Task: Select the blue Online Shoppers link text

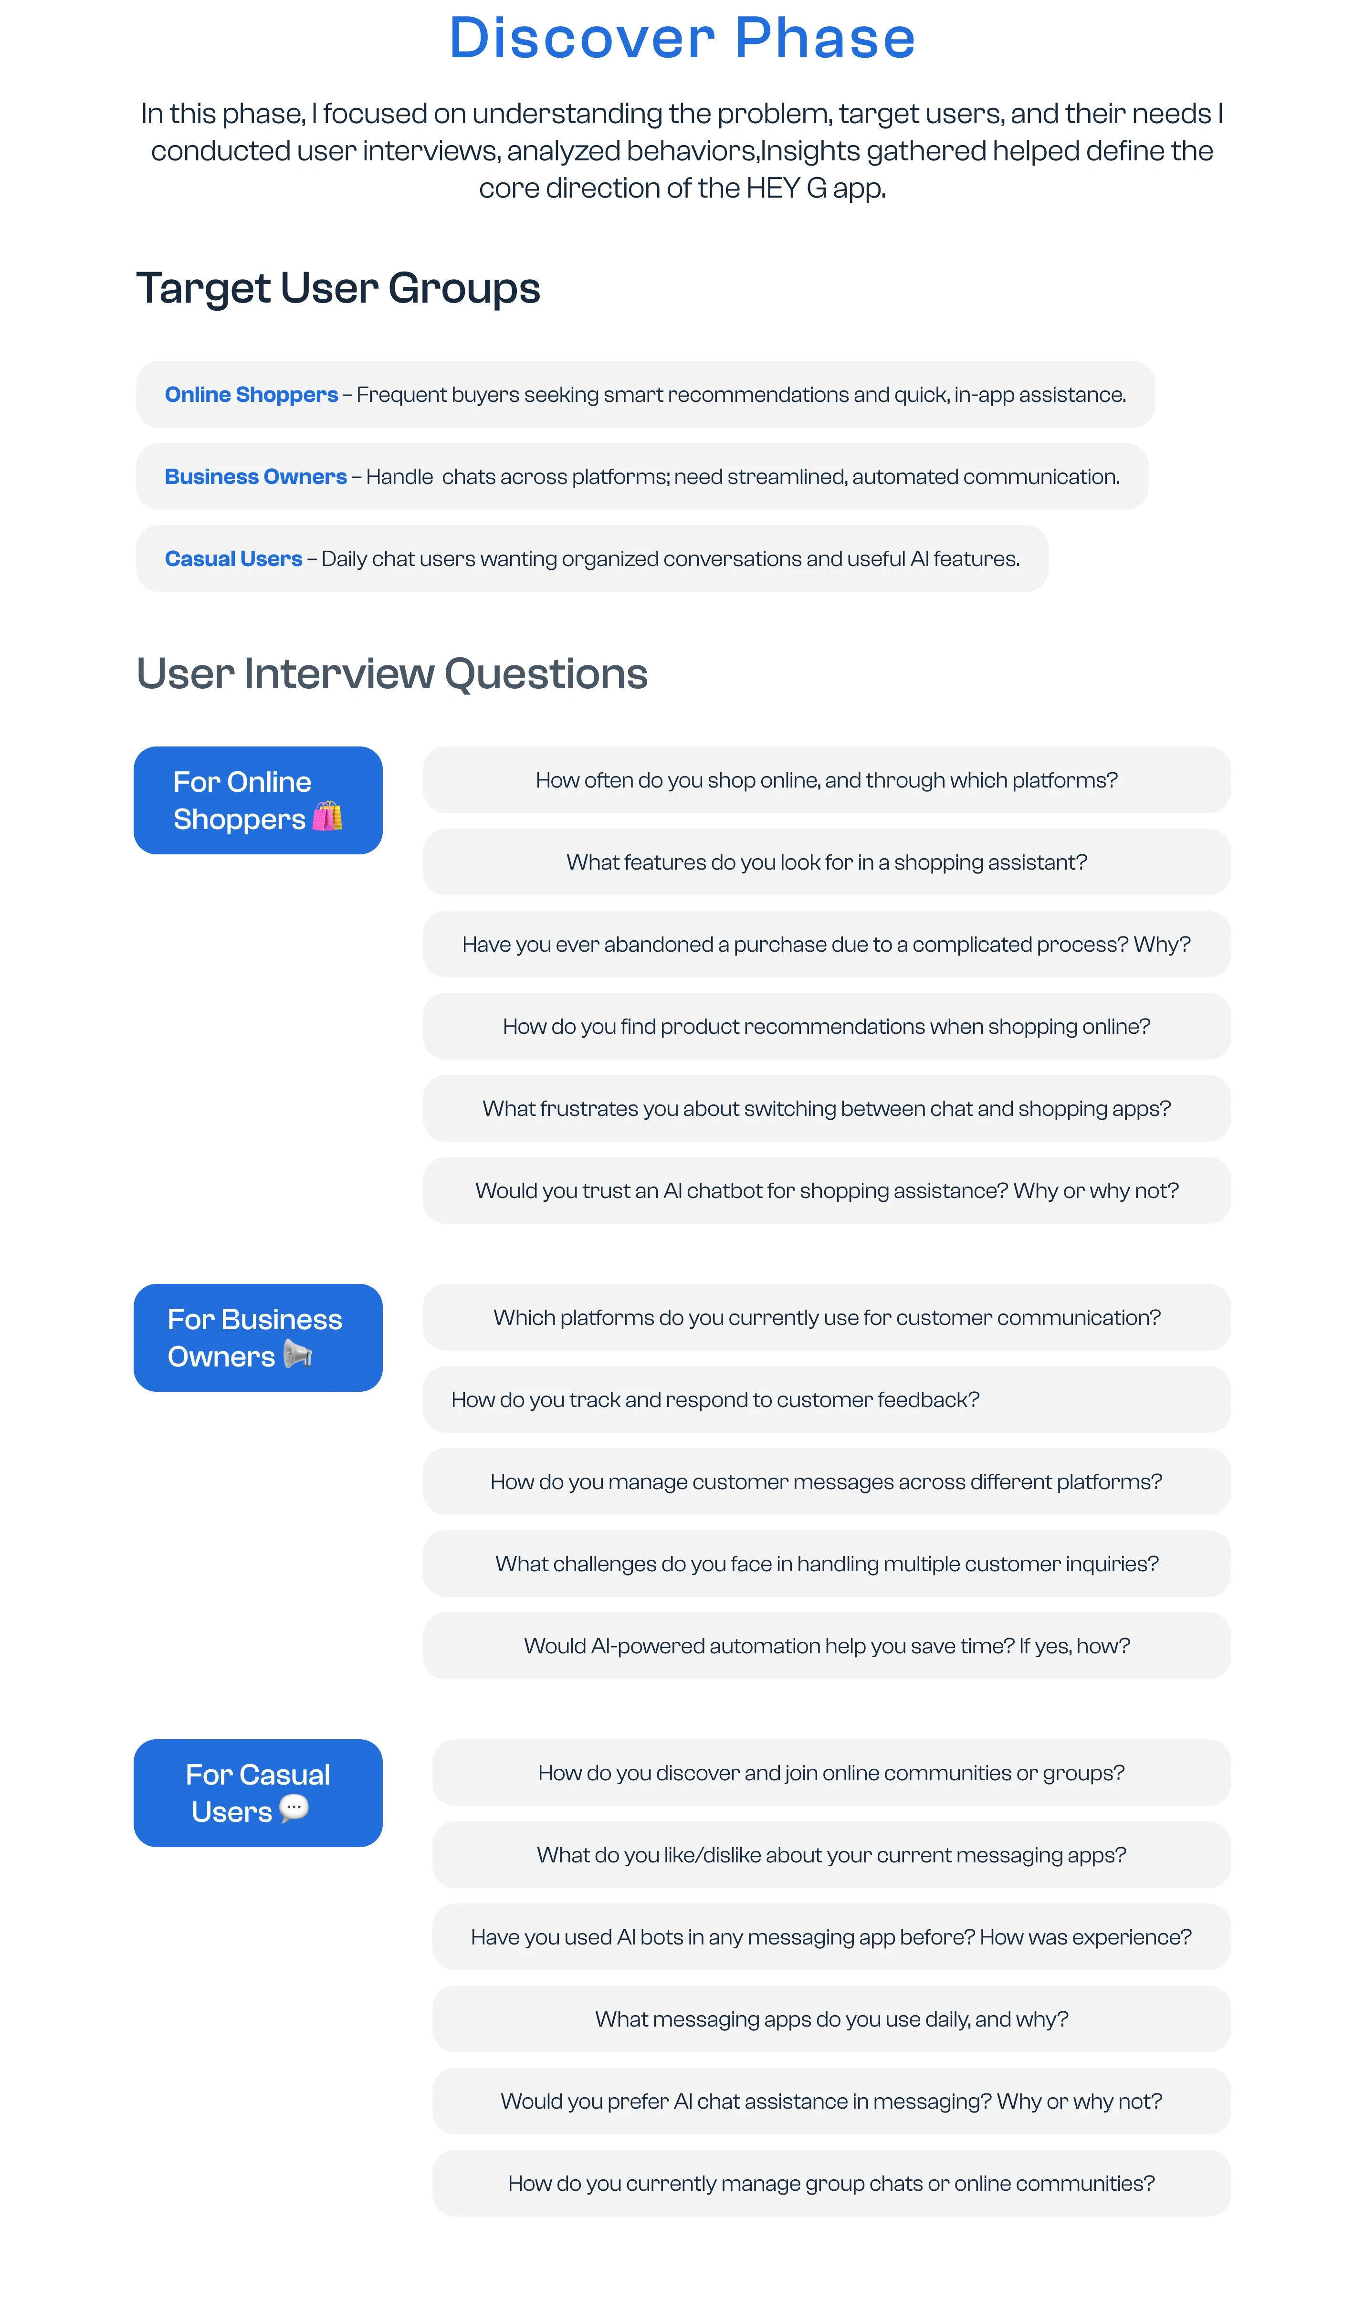Action: pos(251,395)
